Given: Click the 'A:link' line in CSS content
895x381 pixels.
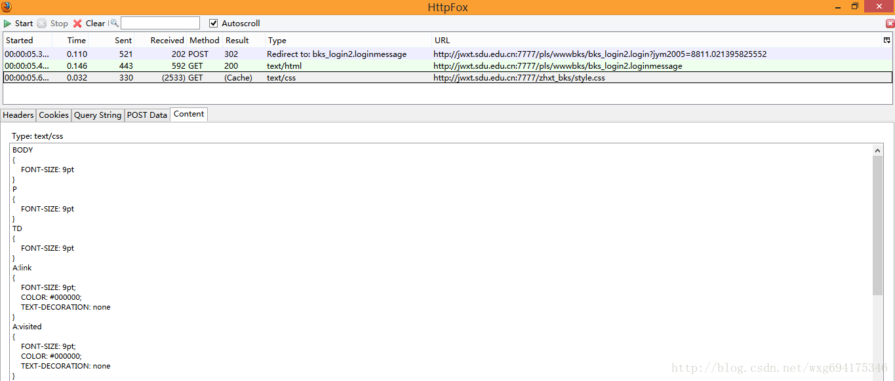Looking at the screenshot, I should [22, 268].
